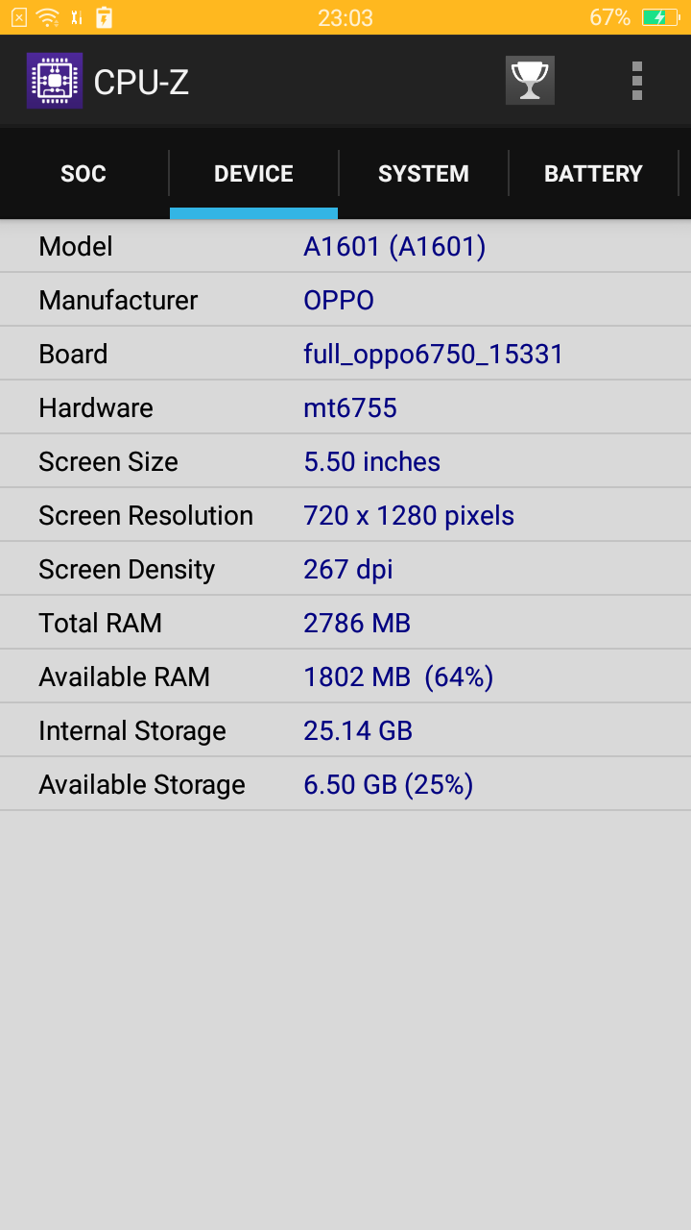691x1230 pixels.
Task: Tap the crossed-box SIM status icon
Action: tap(19, 17)
